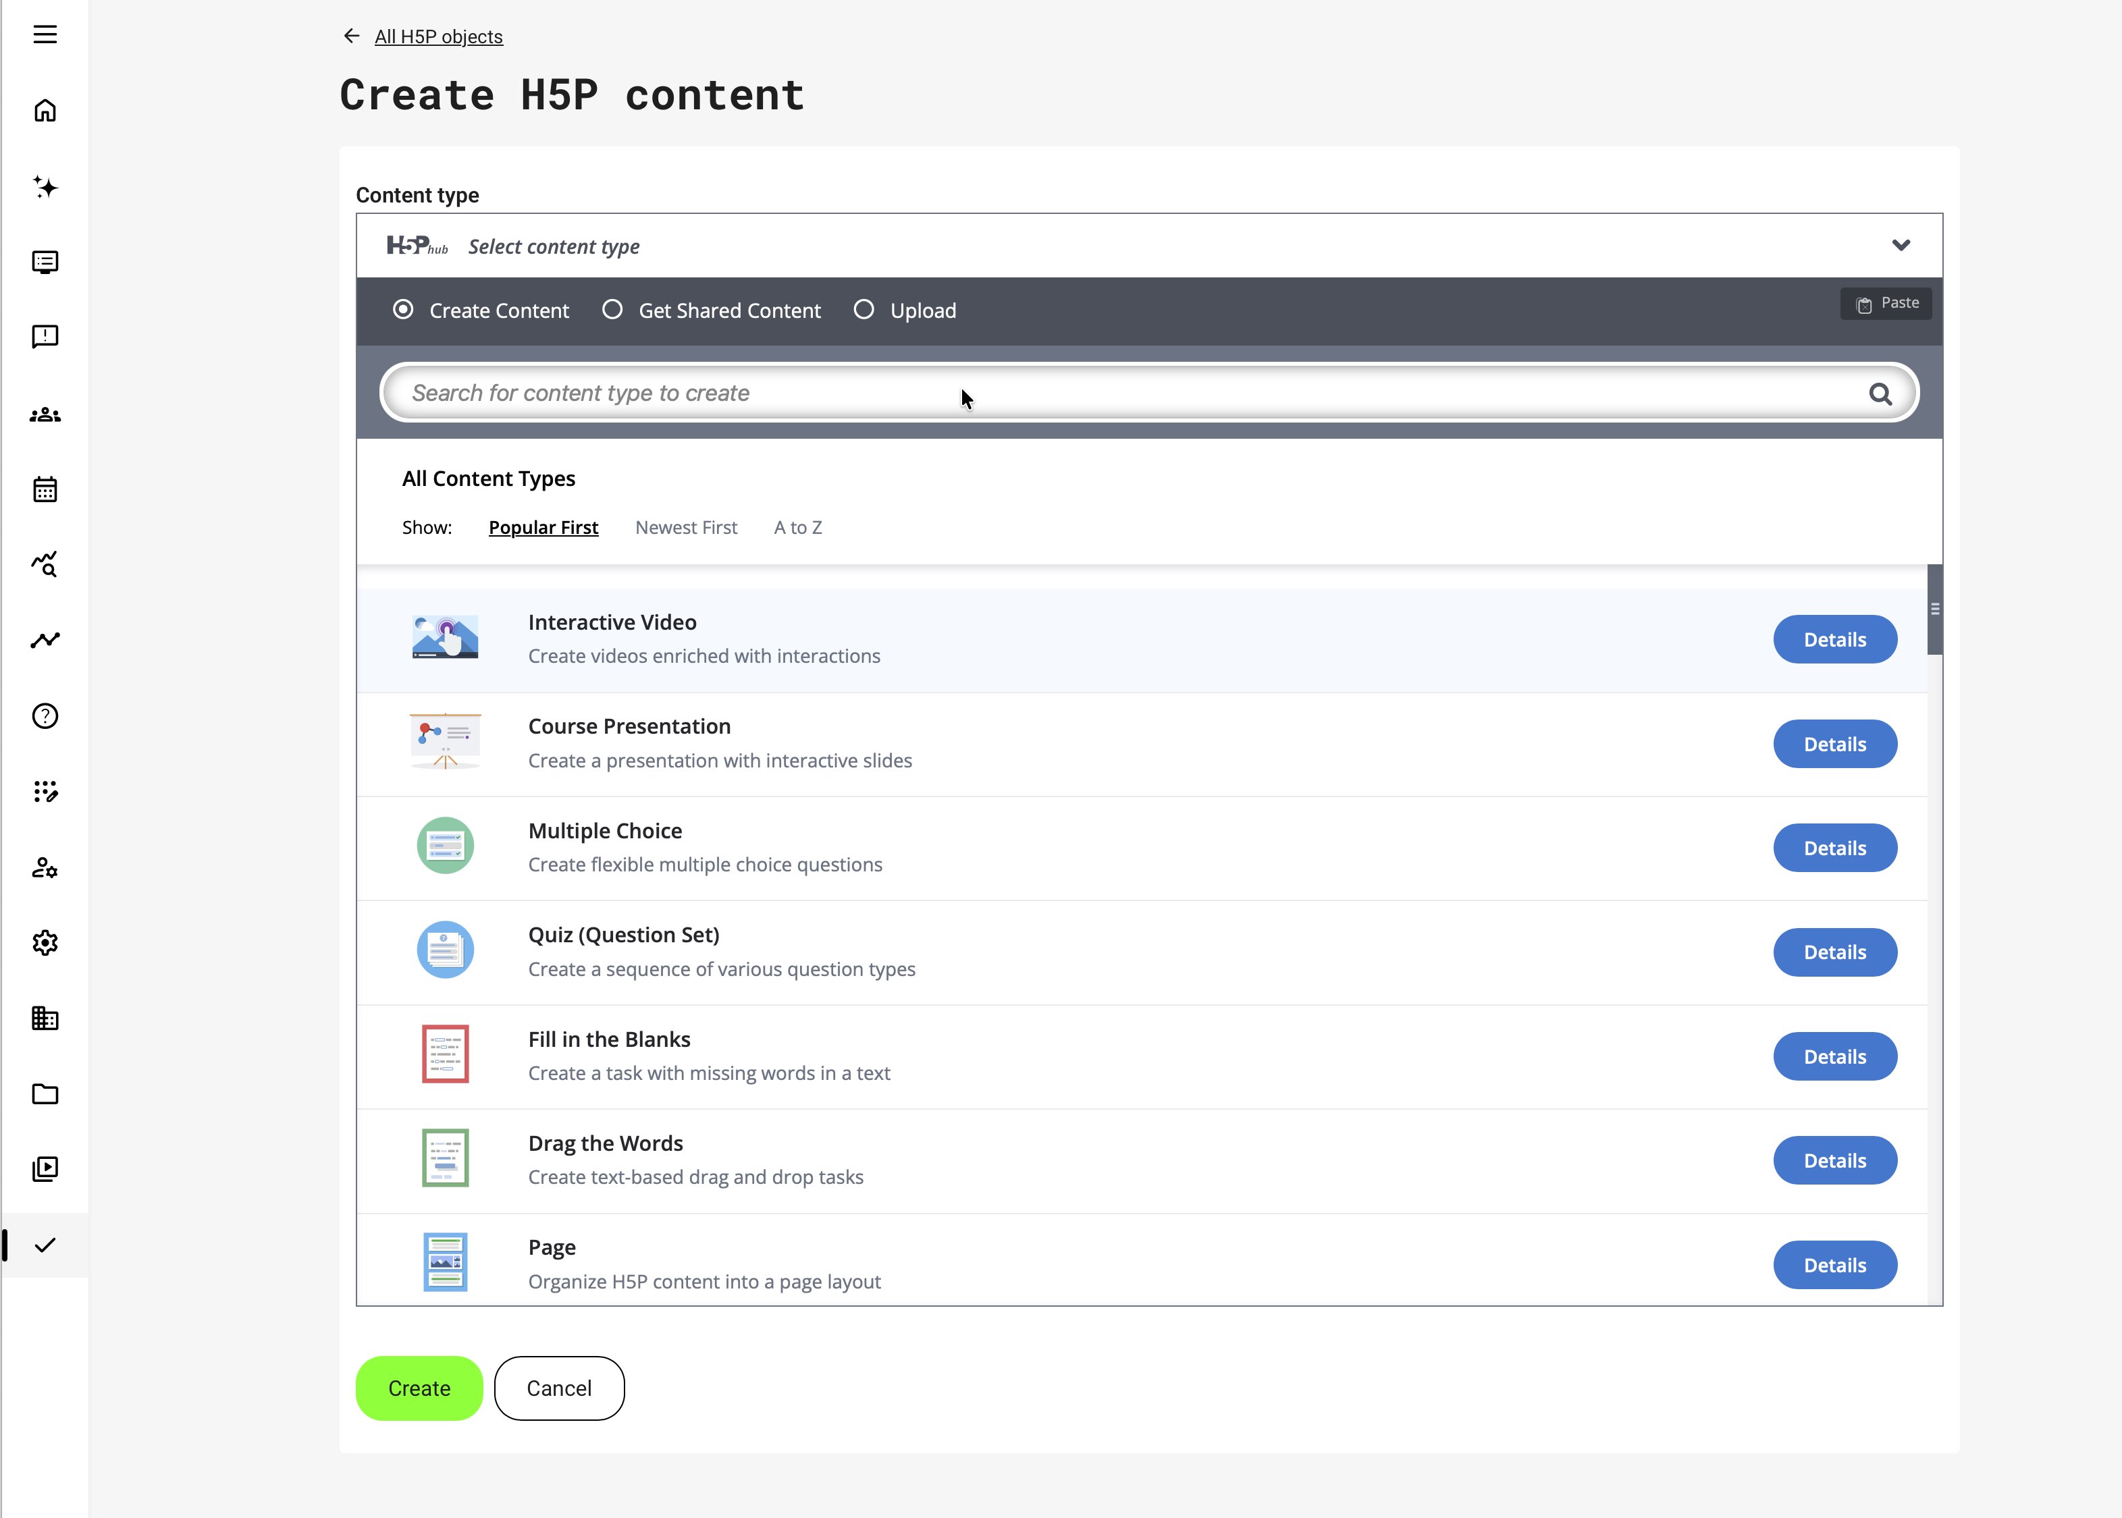Open the user settings sidebar icon

pyautogui.click(x=45, y=867)
